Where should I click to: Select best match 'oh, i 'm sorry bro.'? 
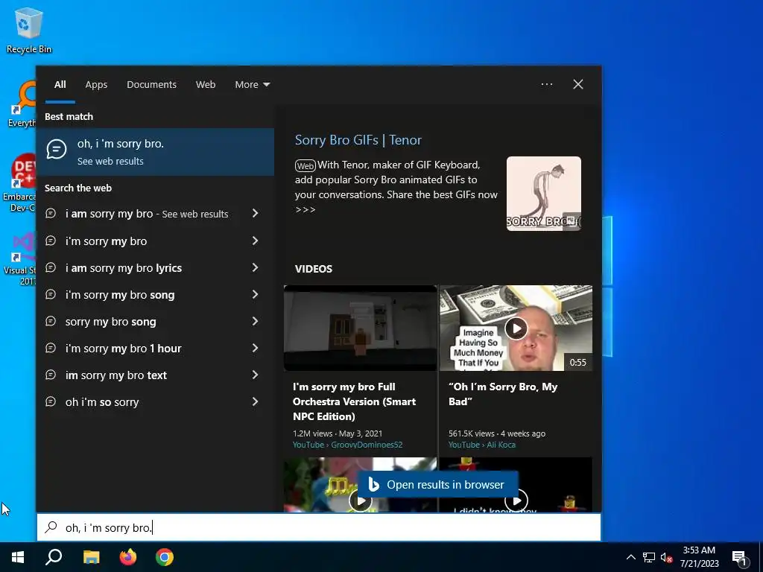155,152
